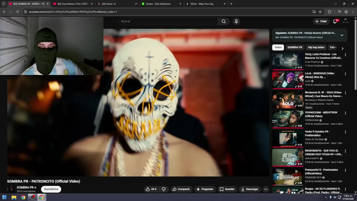357x201 pixels.
Task: Click the YouTube URL address bar
Action: pos(167,12)
